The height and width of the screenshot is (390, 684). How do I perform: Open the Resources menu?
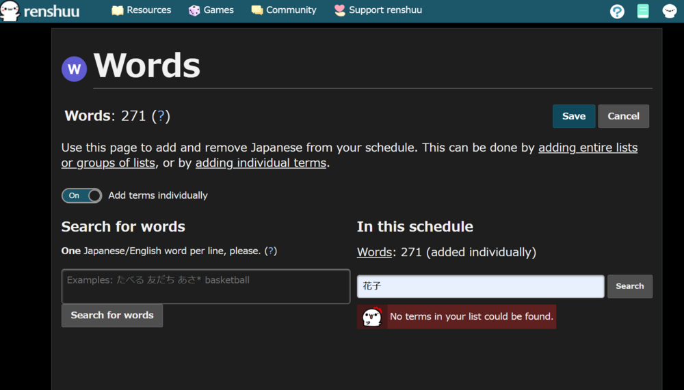tap(148, 10)
